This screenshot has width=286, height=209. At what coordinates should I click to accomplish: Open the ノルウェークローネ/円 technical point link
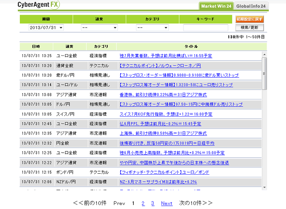[x=160, y=66]
